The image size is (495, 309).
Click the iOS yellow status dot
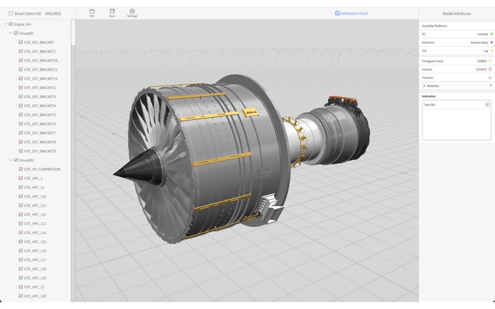pos(491,51)
